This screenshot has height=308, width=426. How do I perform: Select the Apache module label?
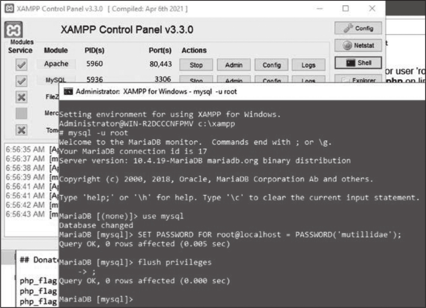(x=56, y=64)
